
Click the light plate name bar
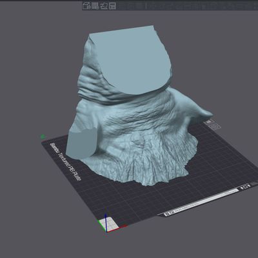(203, 201)
